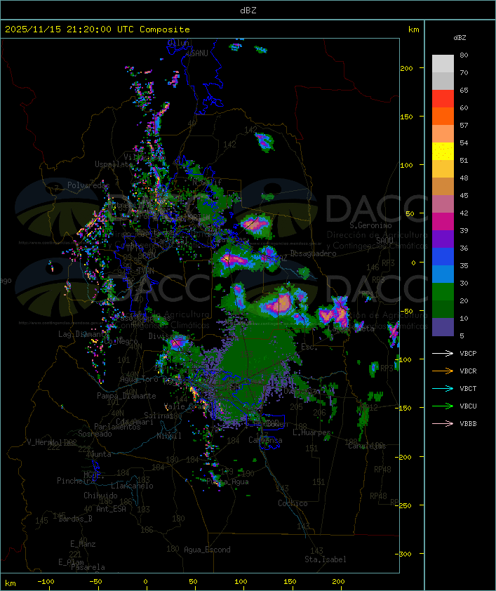The height and width of the screenshot is (591, 496).
Task: Click the Chihuido place label
Action: click(x=100, y=496)
